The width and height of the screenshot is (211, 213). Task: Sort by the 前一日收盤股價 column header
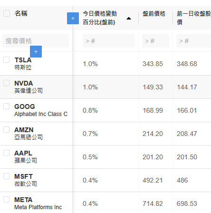[x=194, y=18]
